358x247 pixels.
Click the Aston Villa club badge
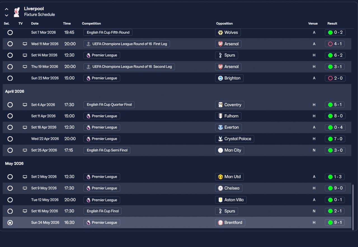(220, 200)
